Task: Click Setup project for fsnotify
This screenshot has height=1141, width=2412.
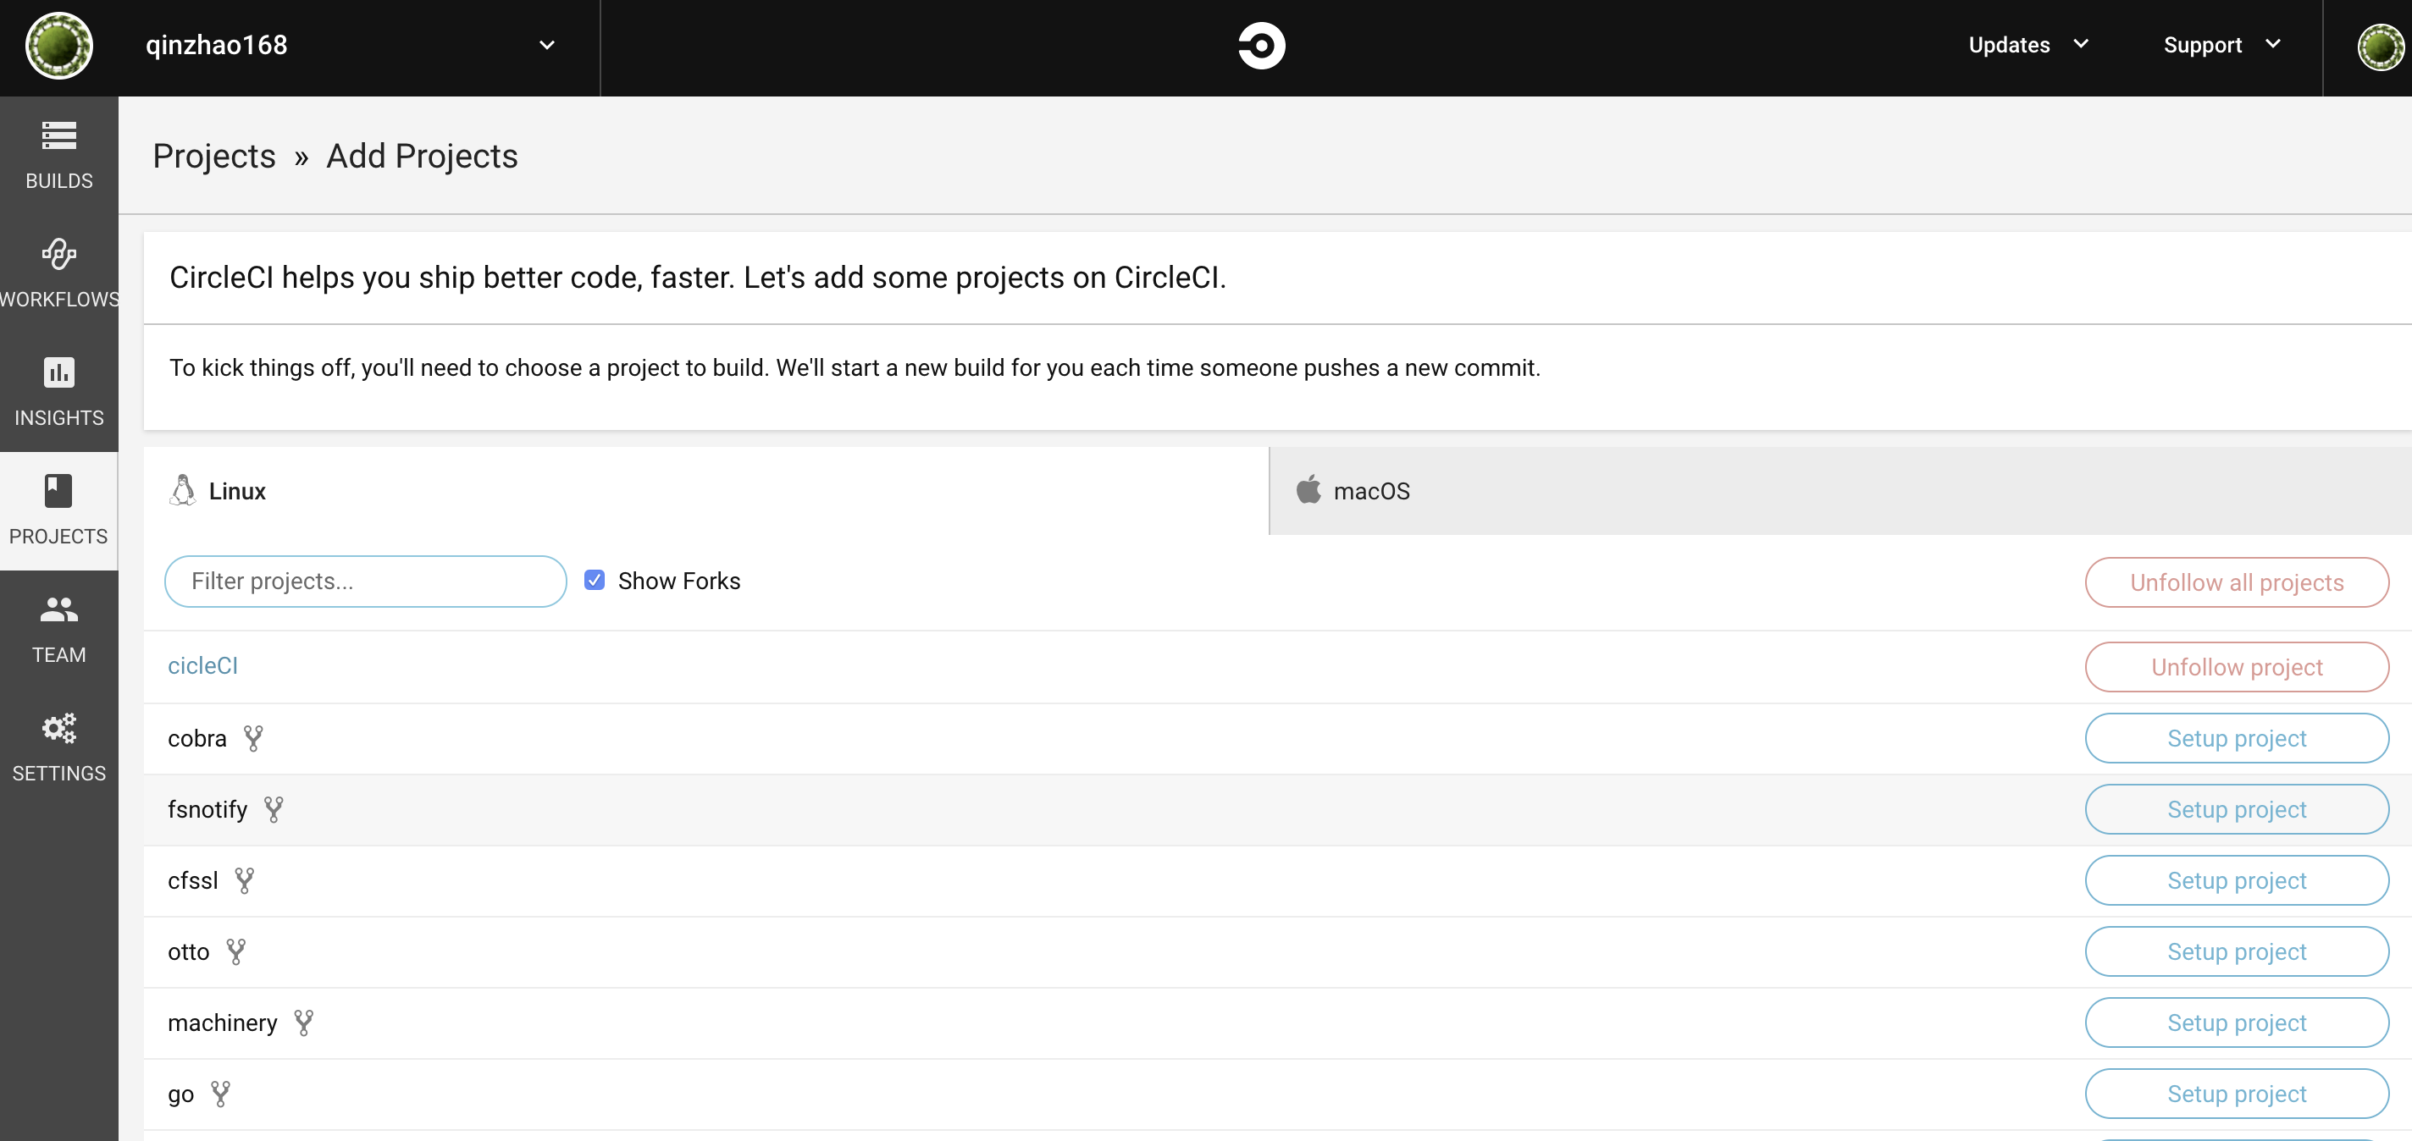Action: tap(2236, 810)
